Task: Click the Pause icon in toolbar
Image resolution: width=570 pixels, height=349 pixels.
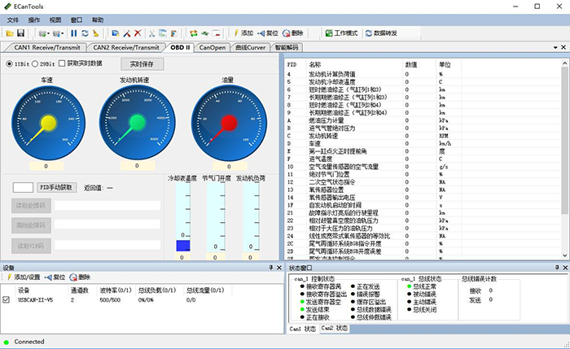Action: pos(74,33)
